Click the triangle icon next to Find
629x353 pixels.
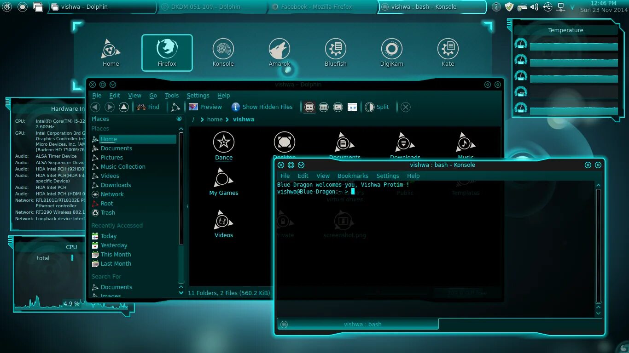coord(175,107)
